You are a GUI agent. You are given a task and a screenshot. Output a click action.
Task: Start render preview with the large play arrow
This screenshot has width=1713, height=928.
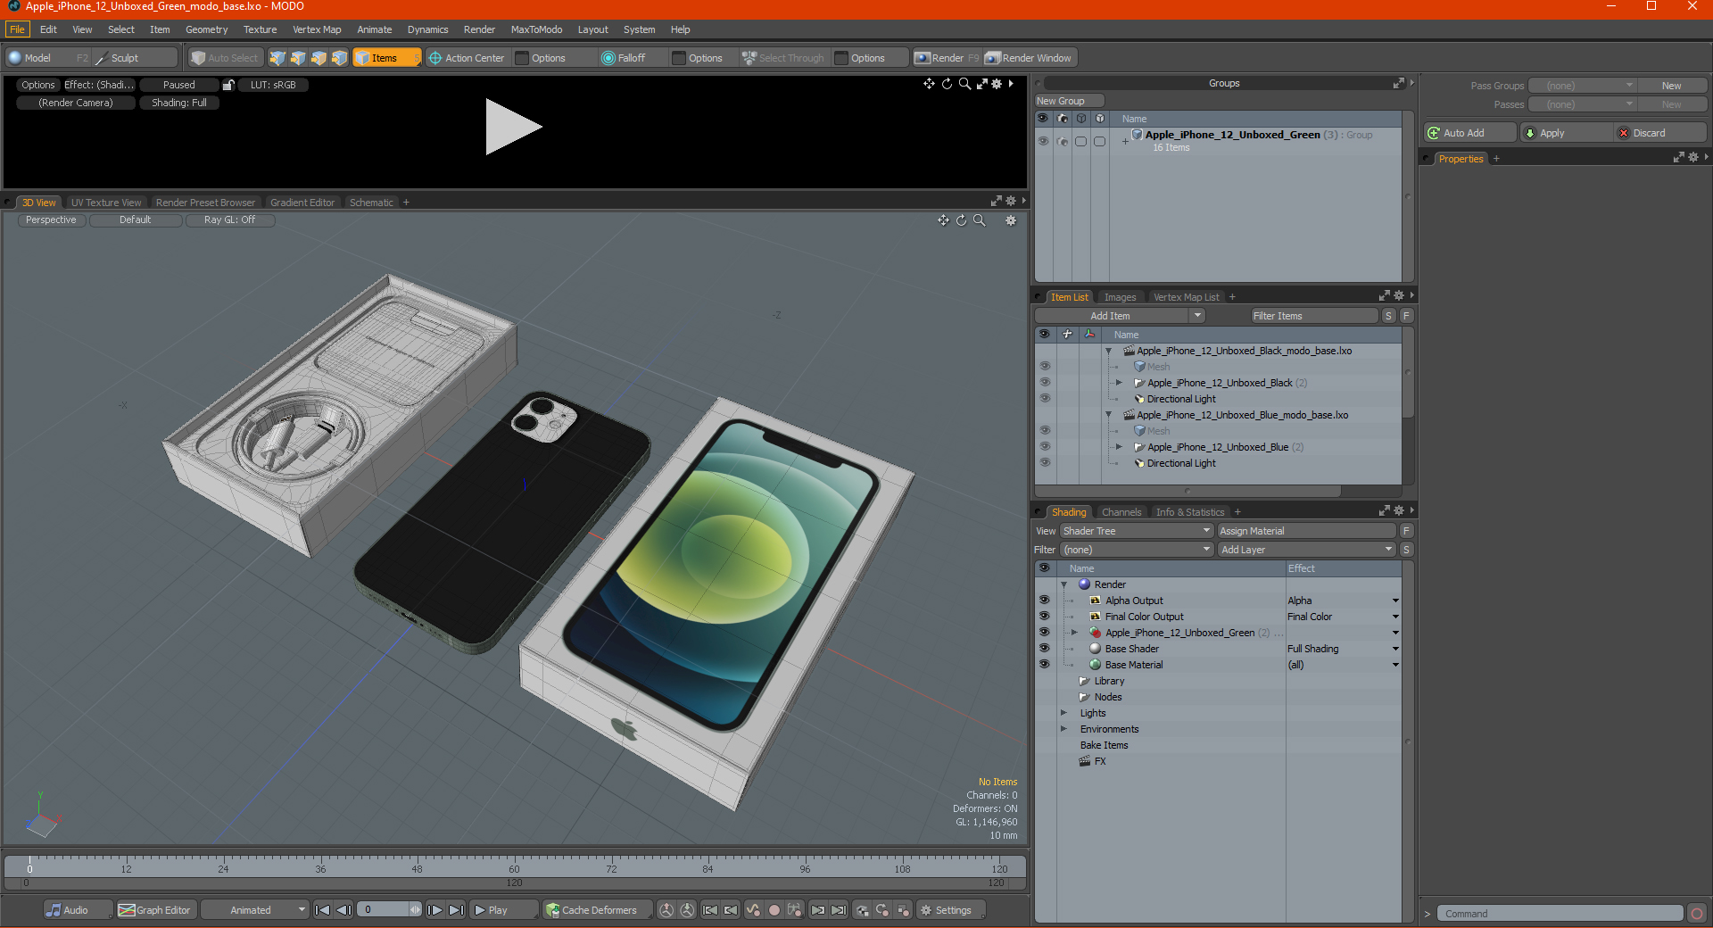pyautogui.click(x=513, y=127)
